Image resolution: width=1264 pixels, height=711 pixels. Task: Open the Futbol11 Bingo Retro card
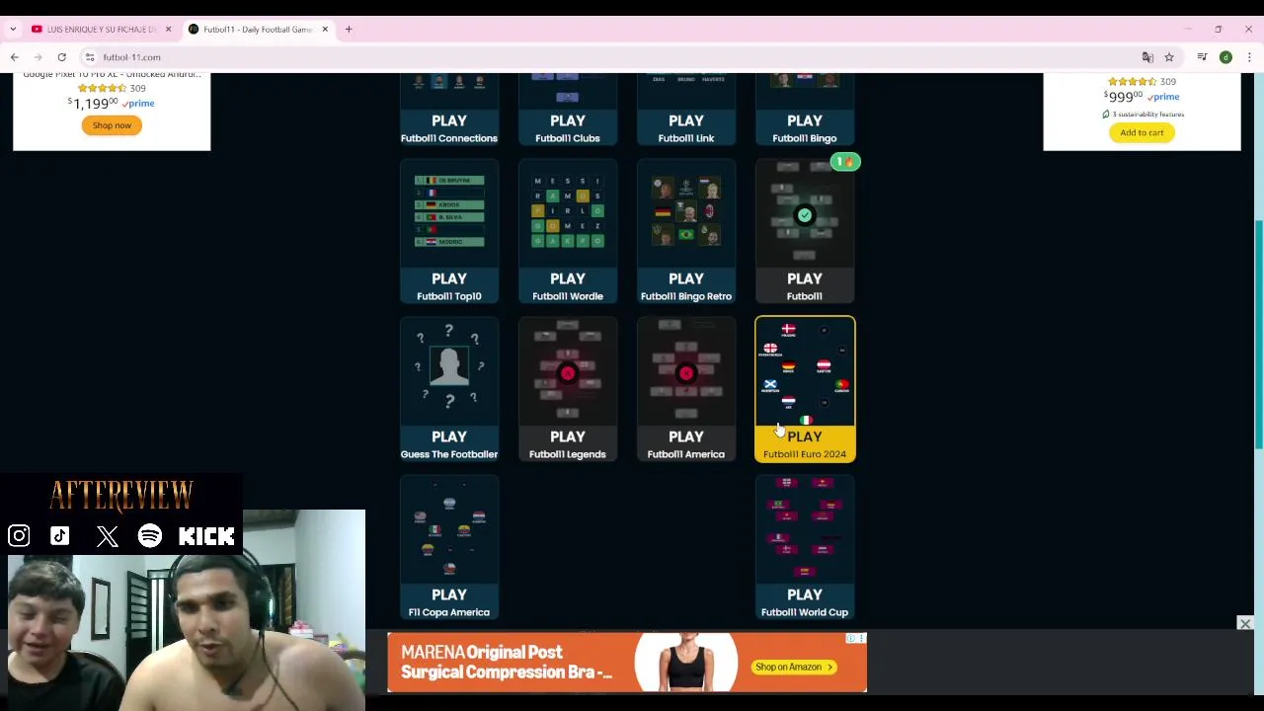tap(686, 231)
